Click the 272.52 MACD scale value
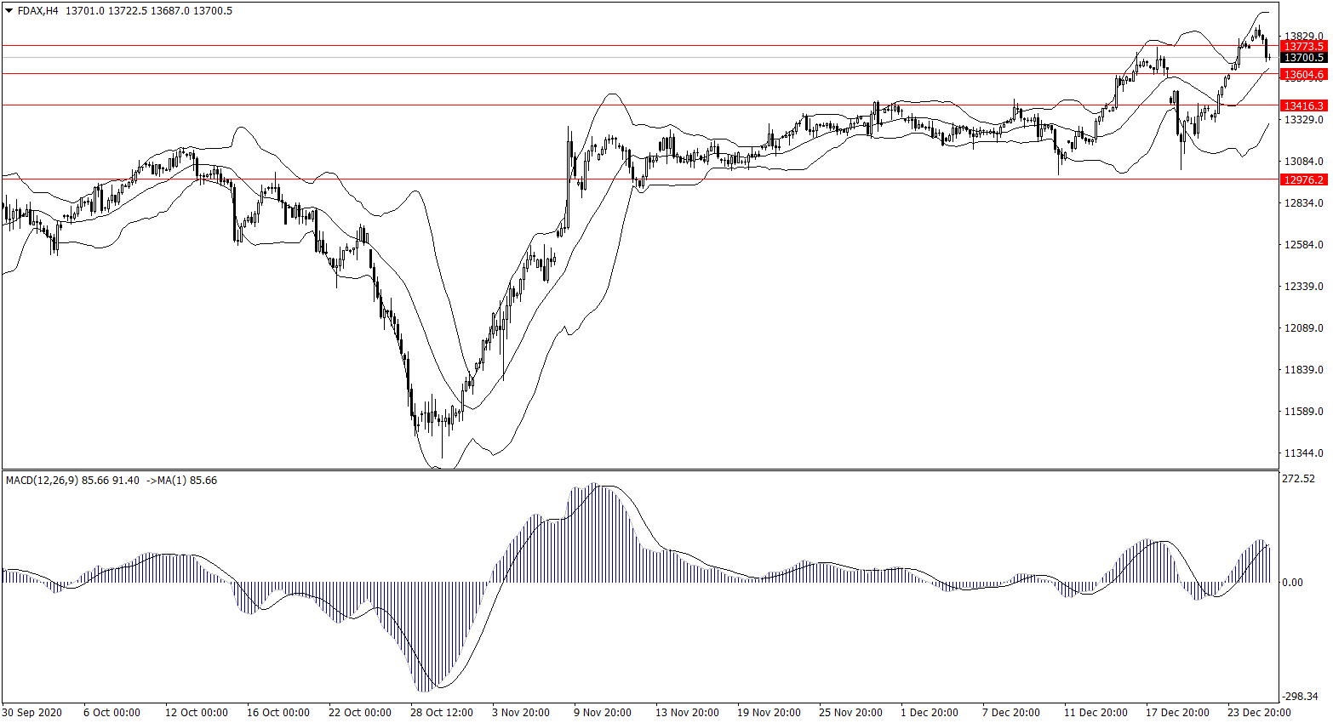This screenshot has width=1333, height=723. [1298, 479]
